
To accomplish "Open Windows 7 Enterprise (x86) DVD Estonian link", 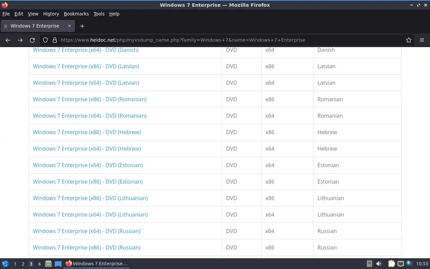I will 88,182.
